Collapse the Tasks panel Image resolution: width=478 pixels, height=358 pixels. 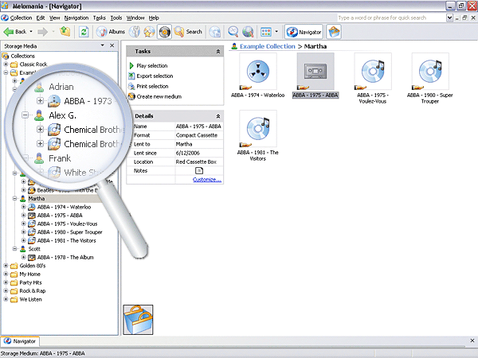pyautogui.click(x=217, y=51)
